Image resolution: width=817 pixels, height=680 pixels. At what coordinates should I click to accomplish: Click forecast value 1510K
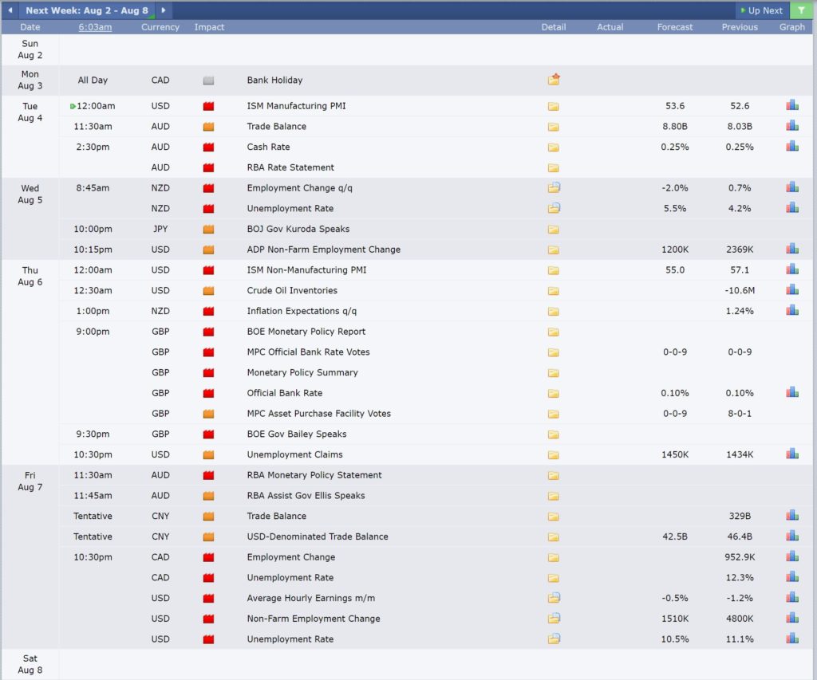coord(675,619)
